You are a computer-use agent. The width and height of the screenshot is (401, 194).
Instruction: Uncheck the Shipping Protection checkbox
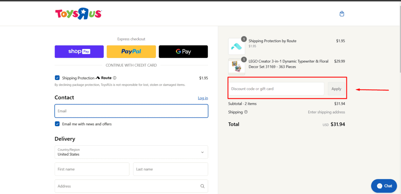point(57,78)
